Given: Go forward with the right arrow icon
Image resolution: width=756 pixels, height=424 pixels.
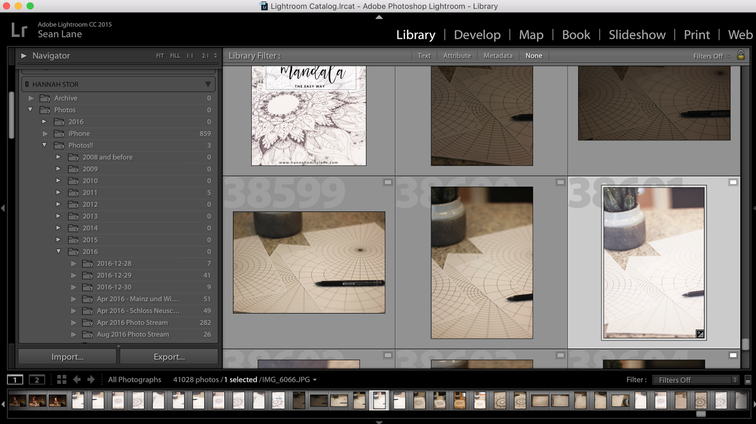Looking at the screenshot, I should point(91,380).
